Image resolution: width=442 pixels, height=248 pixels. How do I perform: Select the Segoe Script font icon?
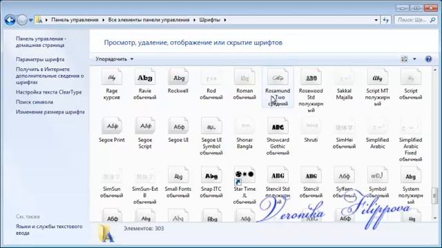click(145, 126)
